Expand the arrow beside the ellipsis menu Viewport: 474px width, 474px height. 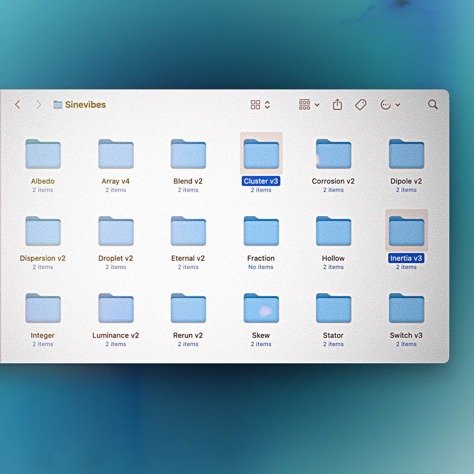point(398,105)
